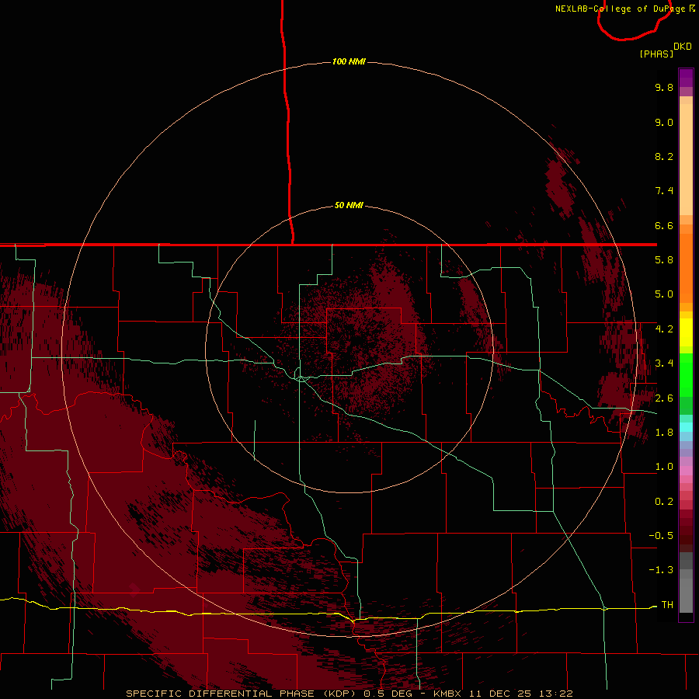Select the 5.0 legend value

[x=664, y=294]
